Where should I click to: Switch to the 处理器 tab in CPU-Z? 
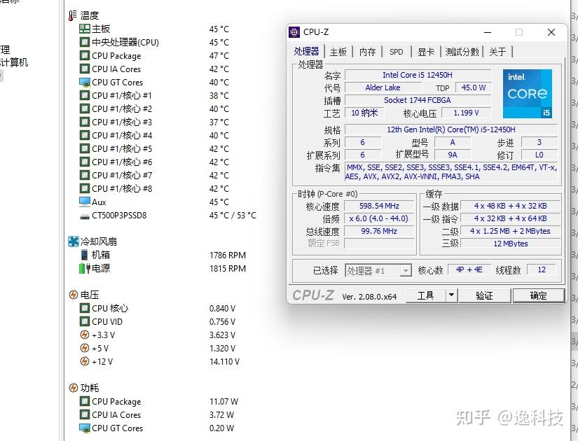pos(306,52)
